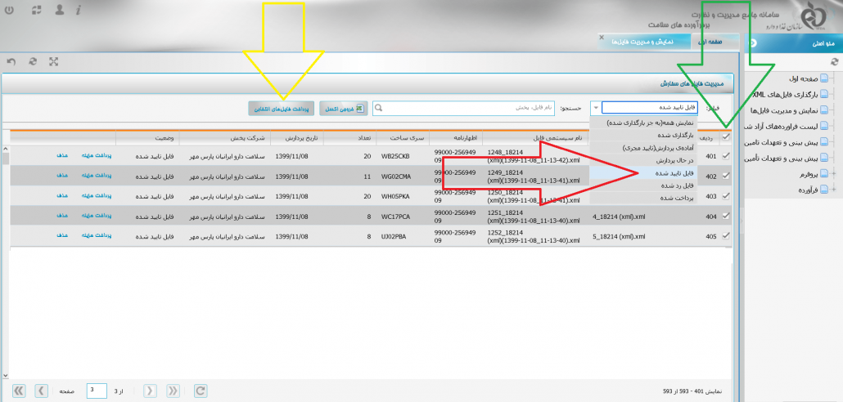This screenshot has width=843, height=402.
Task: Click the undo arrow icon in the toolbar
Action: click(11, 61)
